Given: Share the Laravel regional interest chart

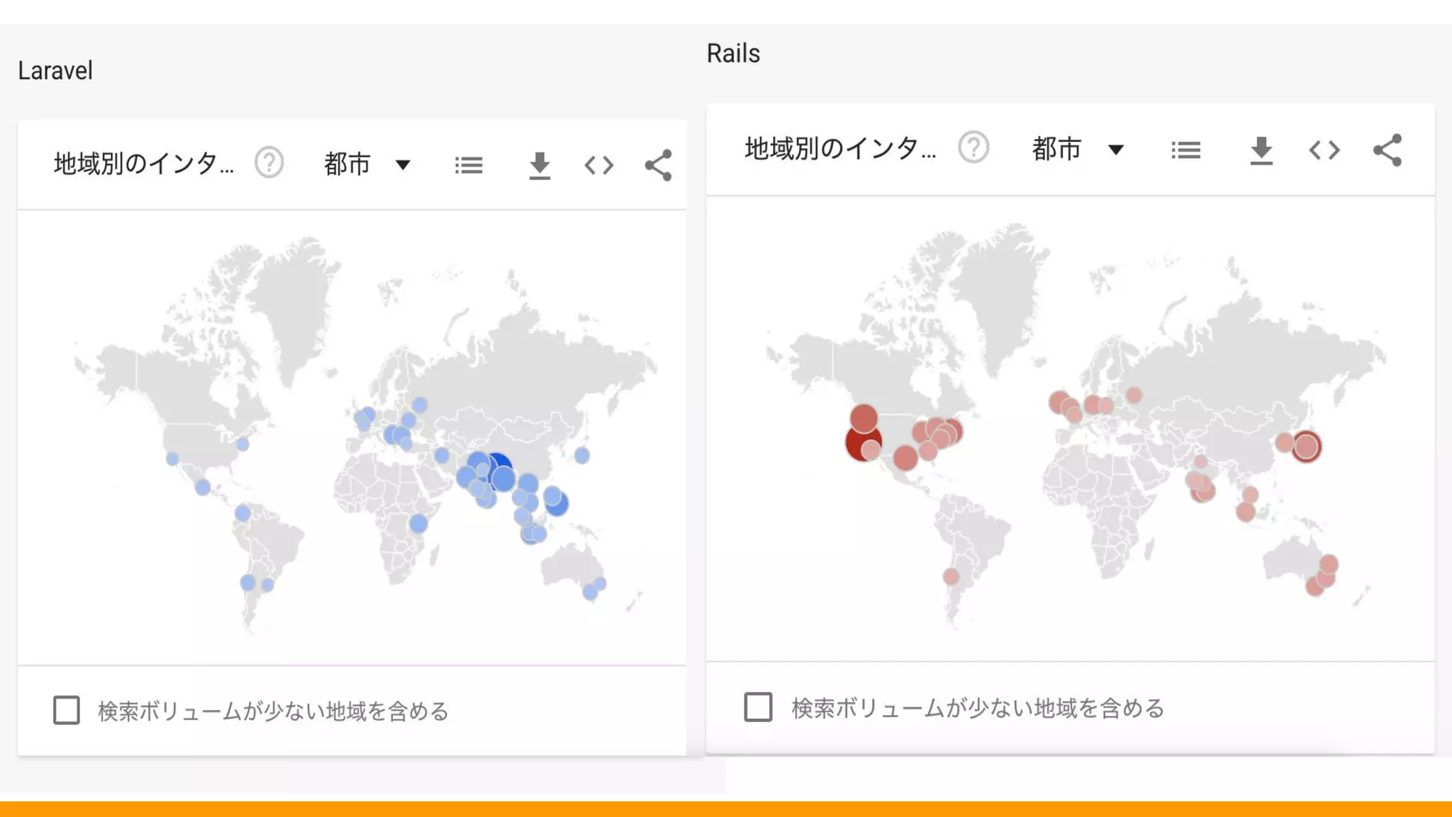Looking at the screenshot, I should pos(658,165).
